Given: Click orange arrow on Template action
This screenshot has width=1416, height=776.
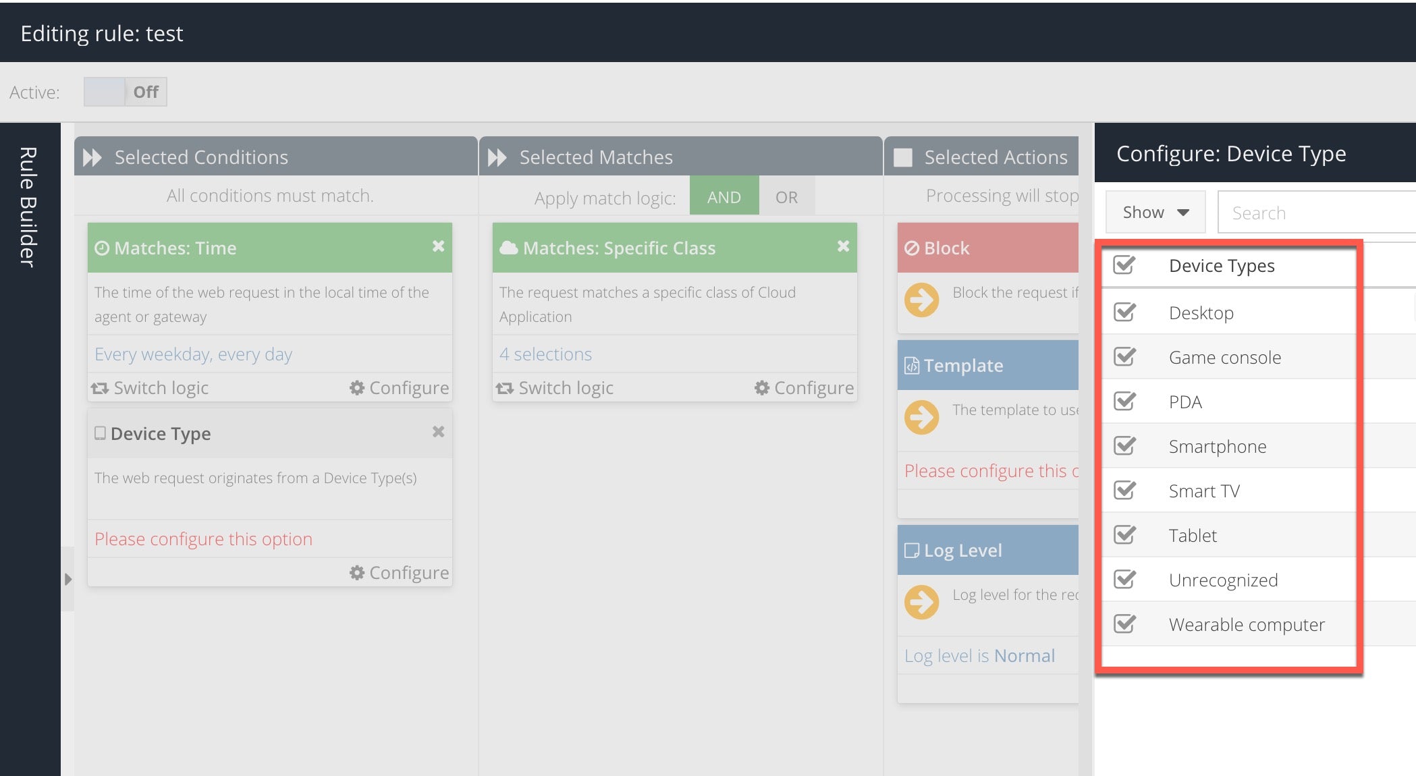Looking at the screenshot, I should coord(921,417).
